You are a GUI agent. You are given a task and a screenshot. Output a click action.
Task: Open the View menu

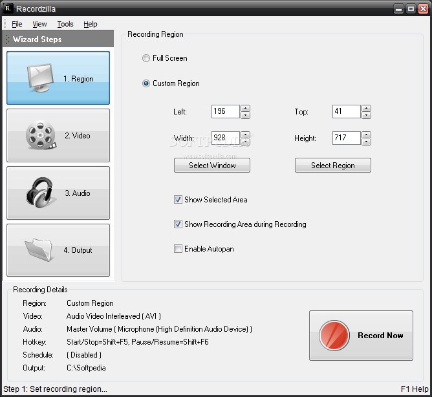click(x=39, y=24)
